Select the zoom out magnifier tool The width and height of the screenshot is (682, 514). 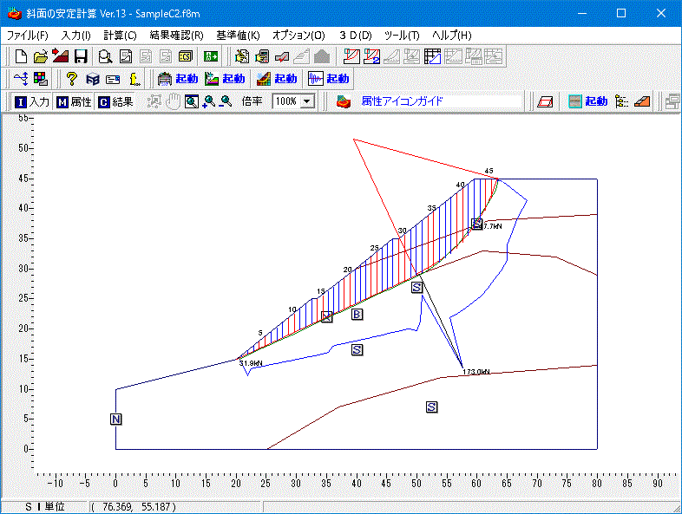[226, 101]
